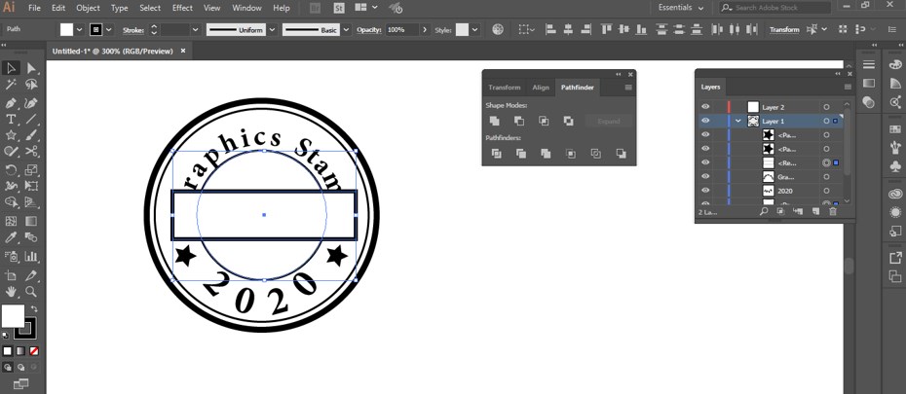Click the Minus Front shape mode icon

click(519, 121)
